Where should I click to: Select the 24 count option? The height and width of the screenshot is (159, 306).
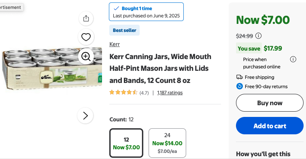pyautogui.click(x=167, y=143)
